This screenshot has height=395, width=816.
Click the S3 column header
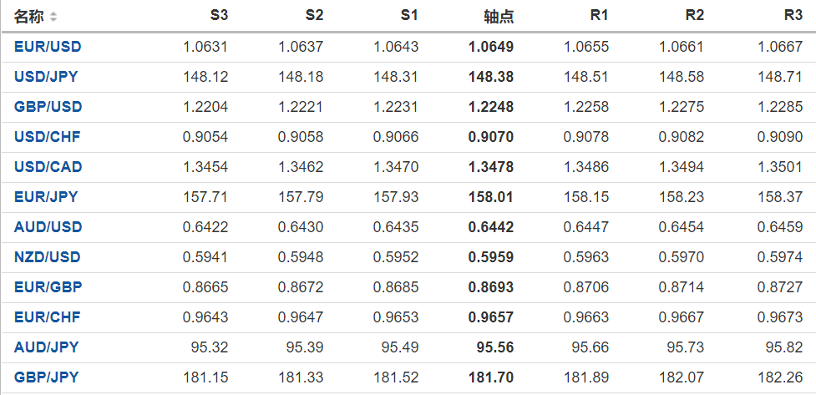219,16
